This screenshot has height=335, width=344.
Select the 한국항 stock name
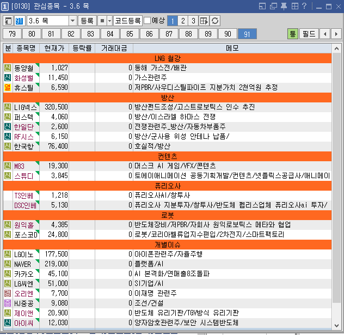(24, 147)
